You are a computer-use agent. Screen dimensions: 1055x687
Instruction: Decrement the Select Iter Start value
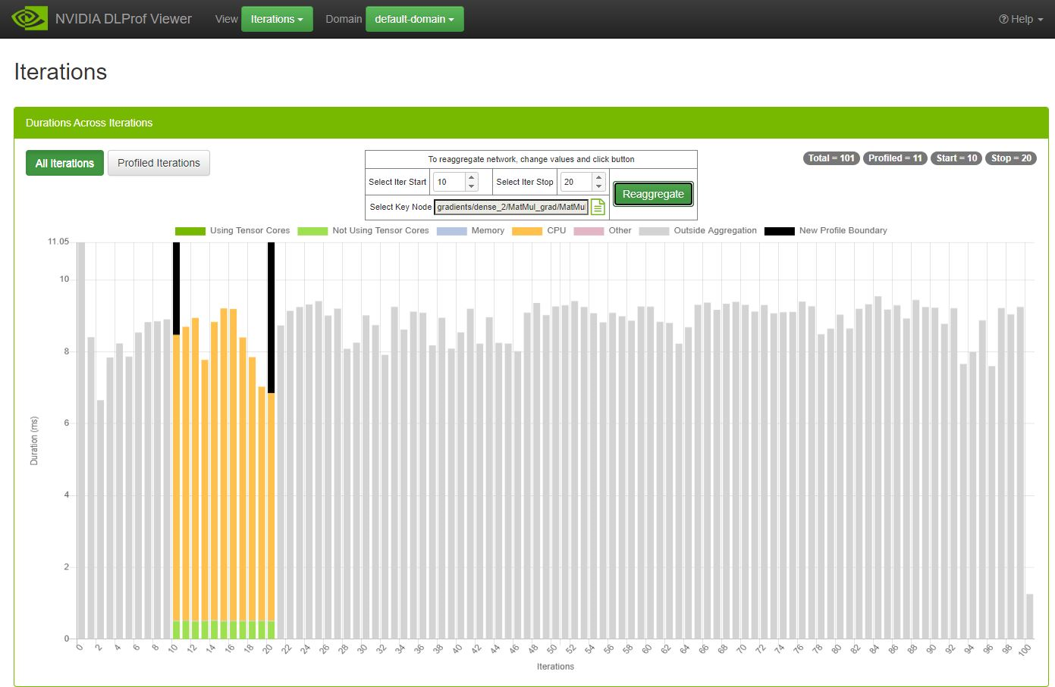(x=471, y=186)
